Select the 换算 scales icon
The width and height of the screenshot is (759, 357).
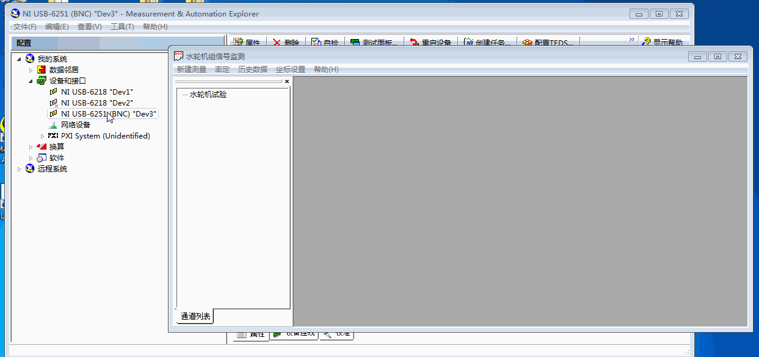(42, 147)
